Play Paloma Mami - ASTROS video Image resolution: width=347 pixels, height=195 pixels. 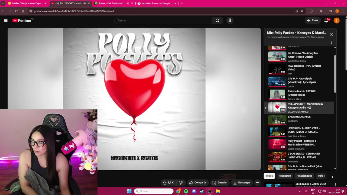pyautogui.click(x=299, y=95)
